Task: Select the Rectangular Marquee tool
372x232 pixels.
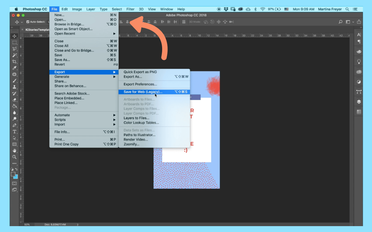Action: coord(14,43)
